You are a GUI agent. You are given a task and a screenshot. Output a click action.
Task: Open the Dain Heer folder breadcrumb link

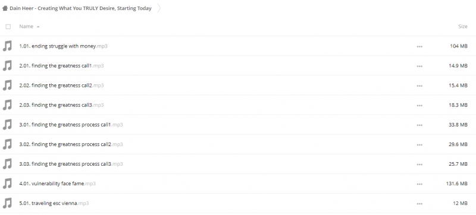[80, 8]
